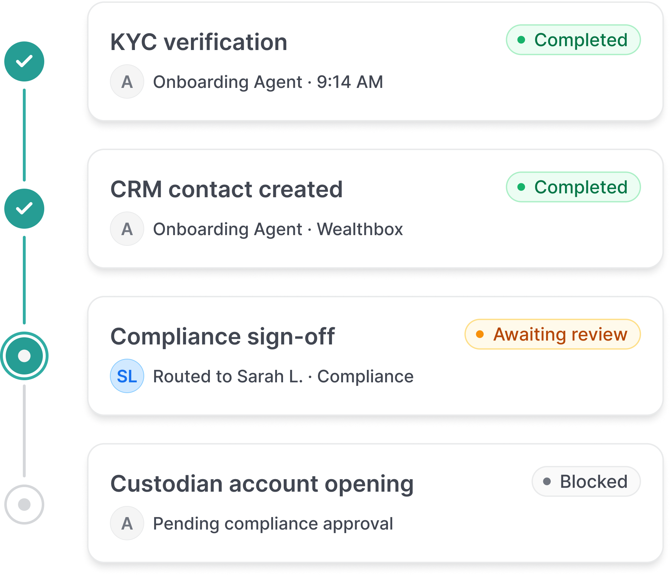Click the Completed badge on KYC verification

pos(573,40)
